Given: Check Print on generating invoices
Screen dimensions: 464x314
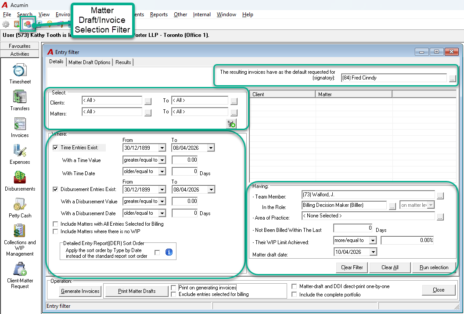Looking at the screenshot, I should (x=174, y=288).
